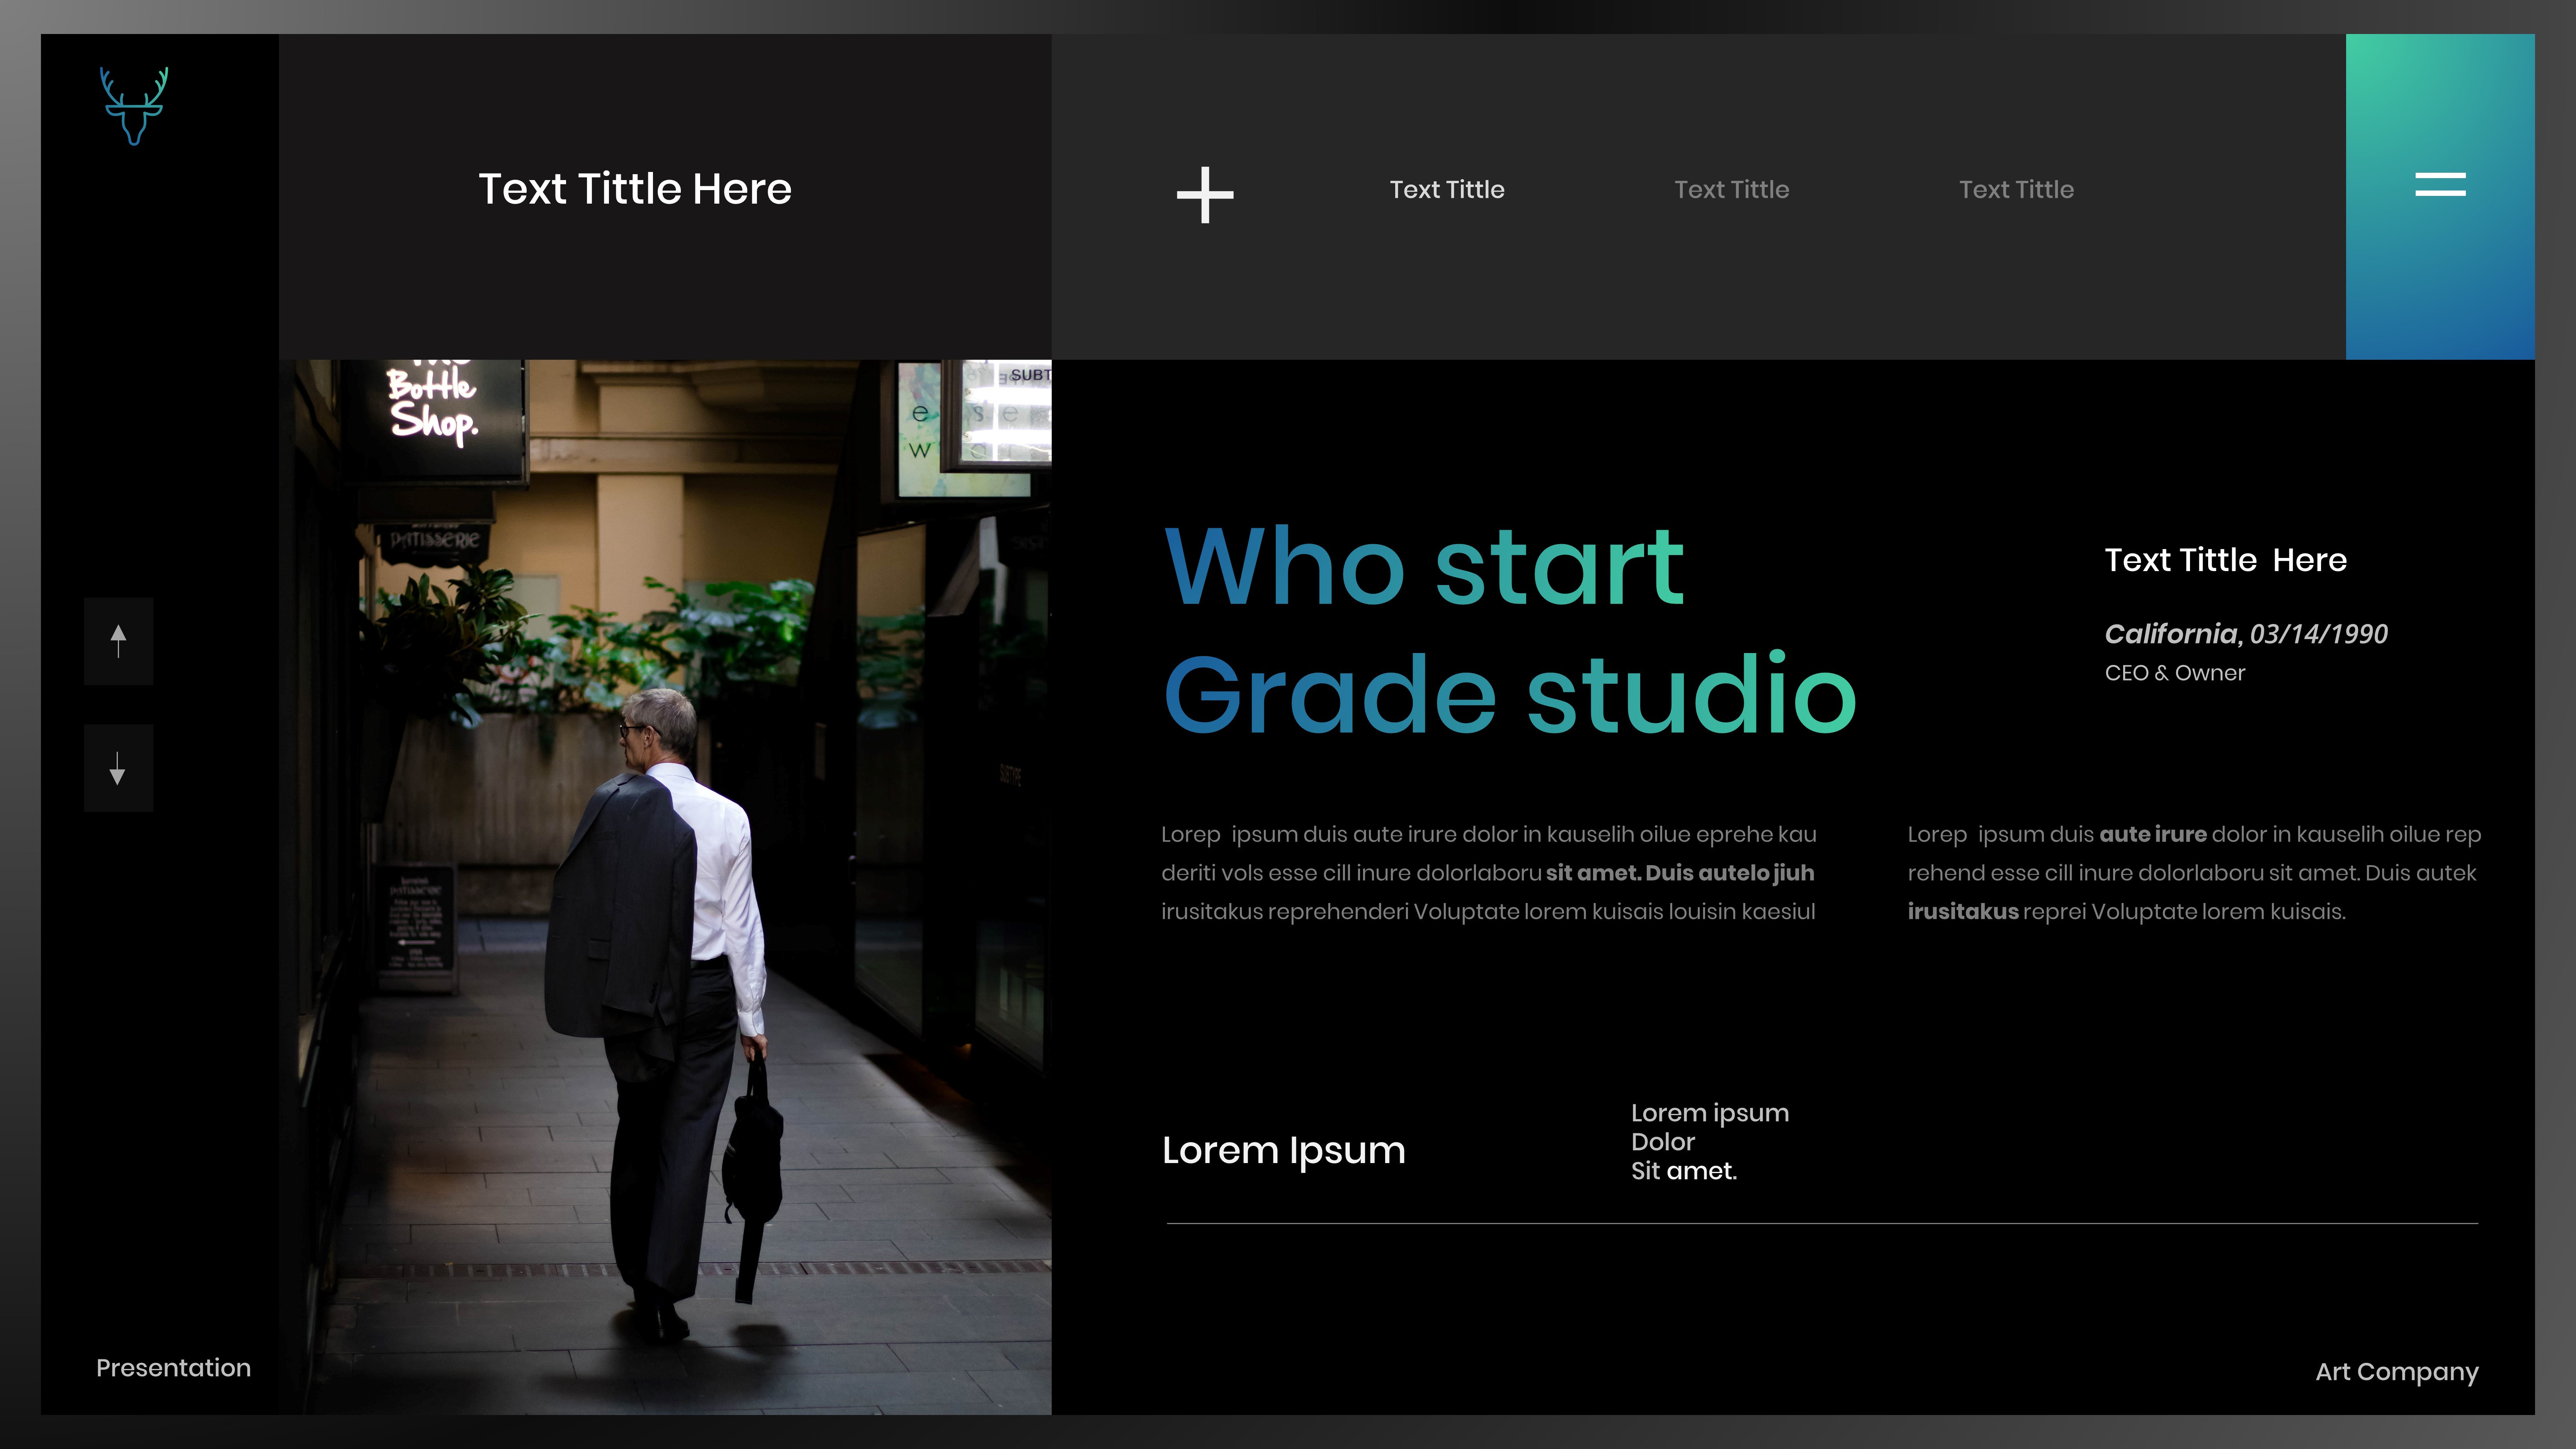Image resolution: width=2576 pixels, height=1449 pixels.
Task: Click Text Tittle Here above California
Action: [x=2225, y=560]
